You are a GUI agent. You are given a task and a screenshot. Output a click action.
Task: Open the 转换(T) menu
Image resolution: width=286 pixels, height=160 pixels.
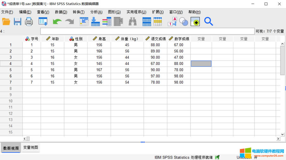(78, 12)
